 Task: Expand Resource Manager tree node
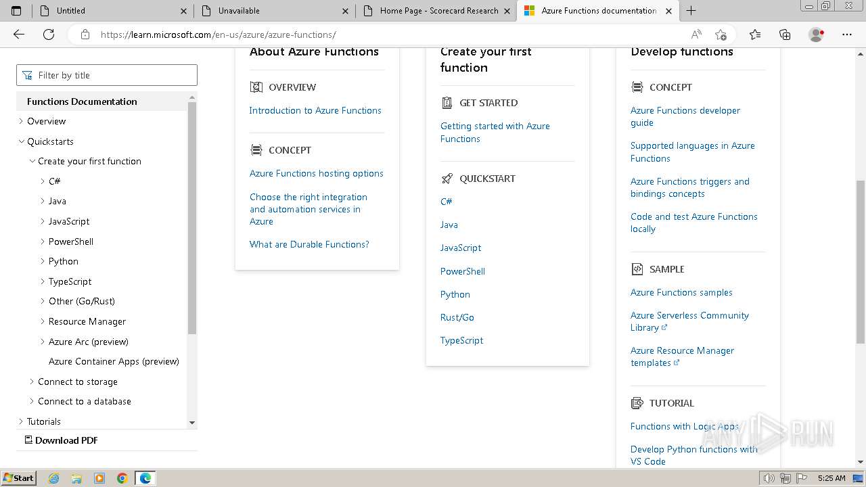tap(43, 321)
